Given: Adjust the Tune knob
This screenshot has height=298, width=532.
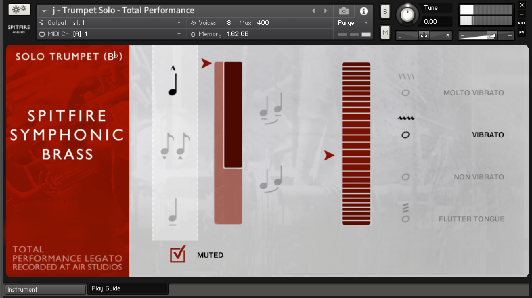Looking at the screenshot, I should [x=408, y=15].
